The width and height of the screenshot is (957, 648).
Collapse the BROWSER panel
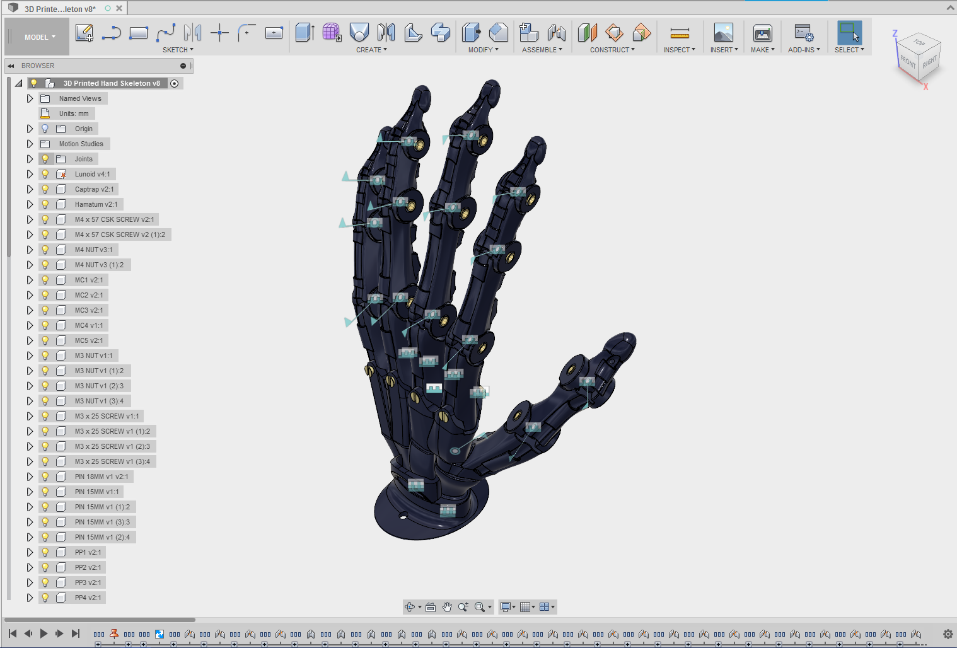(10, 66)
